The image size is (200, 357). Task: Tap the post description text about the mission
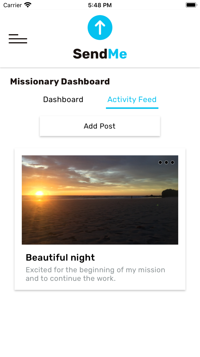point(95,274)
